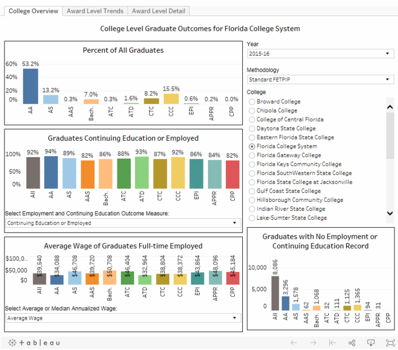Click the Revert icon in the toolbar
Viewport: 398px width, 350px height.
click(332, 343)
